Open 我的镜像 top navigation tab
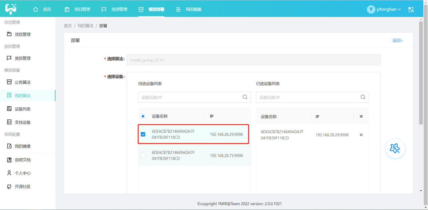This screenshot has height=210, width=428. click(189, 9)
